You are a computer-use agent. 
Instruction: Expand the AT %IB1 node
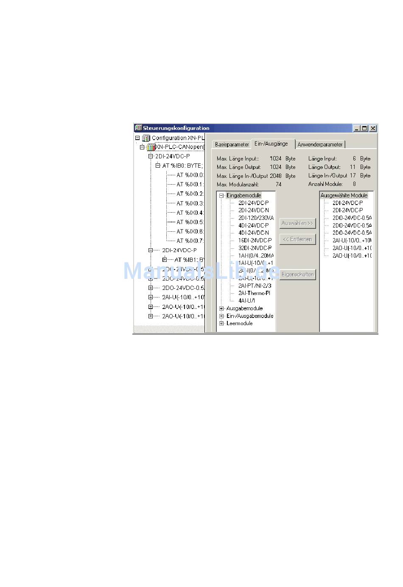pyautogui.click(x=165, y=259)
